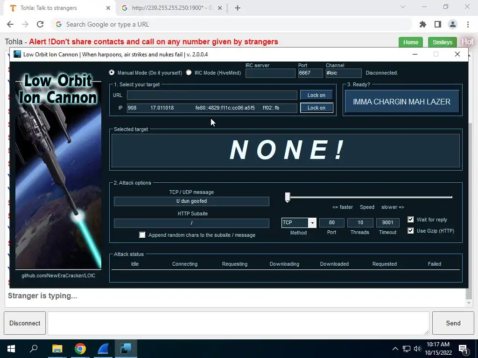Viewport: 478px width, 358px height.
Task: Click Tohla Home button
Action: tap(411, 42)
